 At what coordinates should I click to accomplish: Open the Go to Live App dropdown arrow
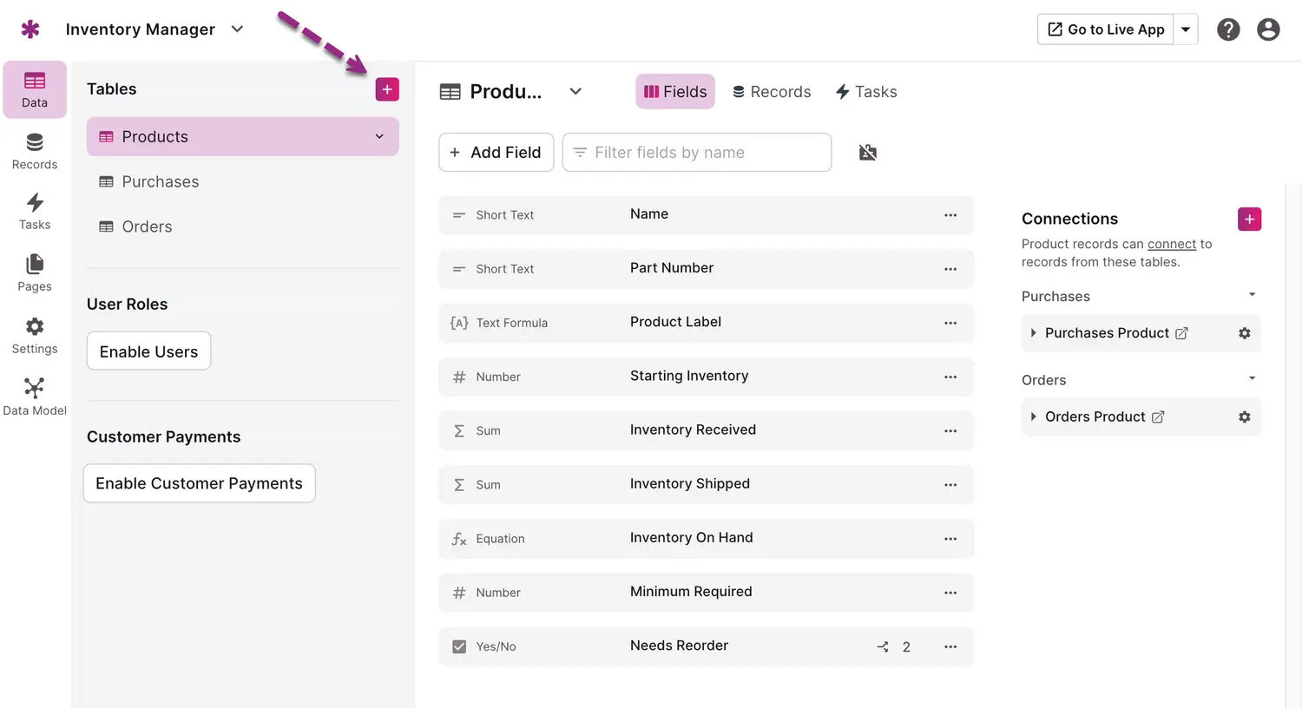point(1186,29)
